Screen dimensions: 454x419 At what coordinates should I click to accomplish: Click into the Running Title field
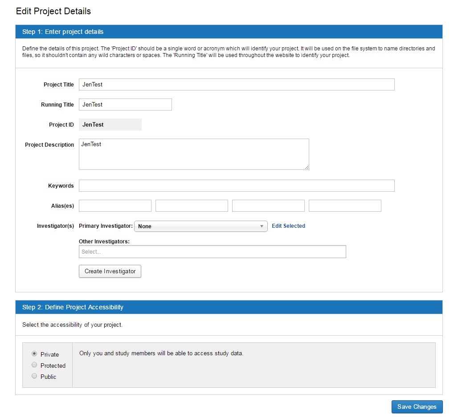click(x=125, y=104)
